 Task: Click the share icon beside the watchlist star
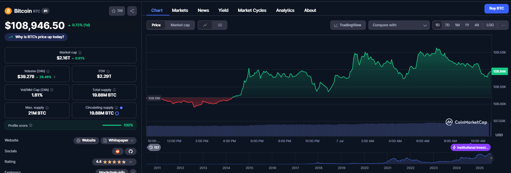coord(132,11)
